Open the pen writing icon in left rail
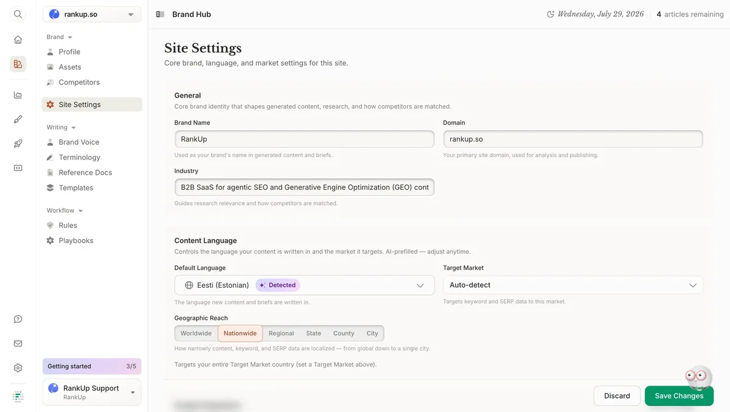Image resolution: width=730 pixels, height=412 pixels. (x=18, y=119)
